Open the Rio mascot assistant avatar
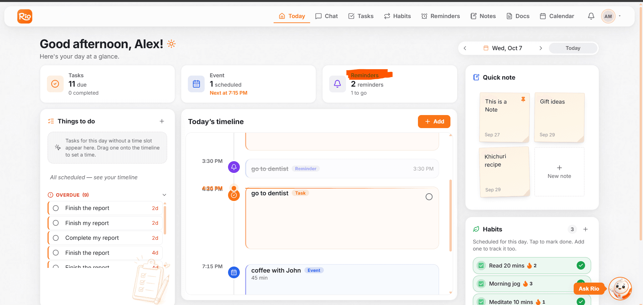This screenshot has width=643, height=305. [620, 288]
